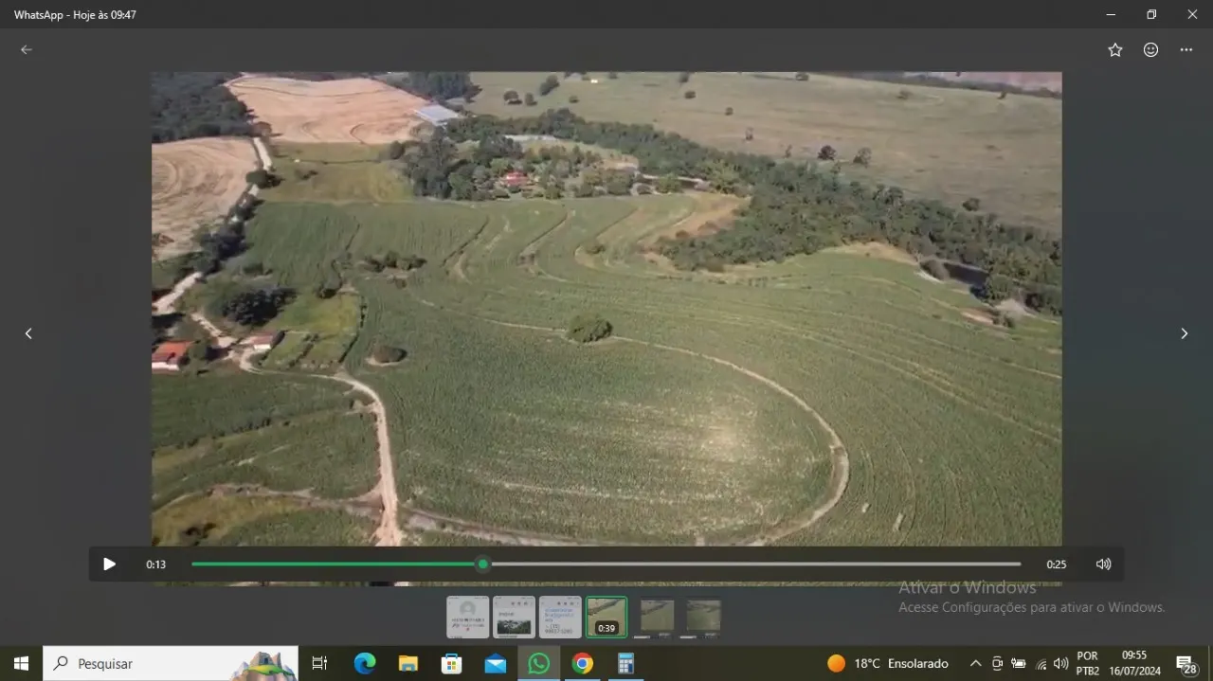Open the last thumbnail in the strip
This screenshot has width=1213, height=681.
coord(704,618)
